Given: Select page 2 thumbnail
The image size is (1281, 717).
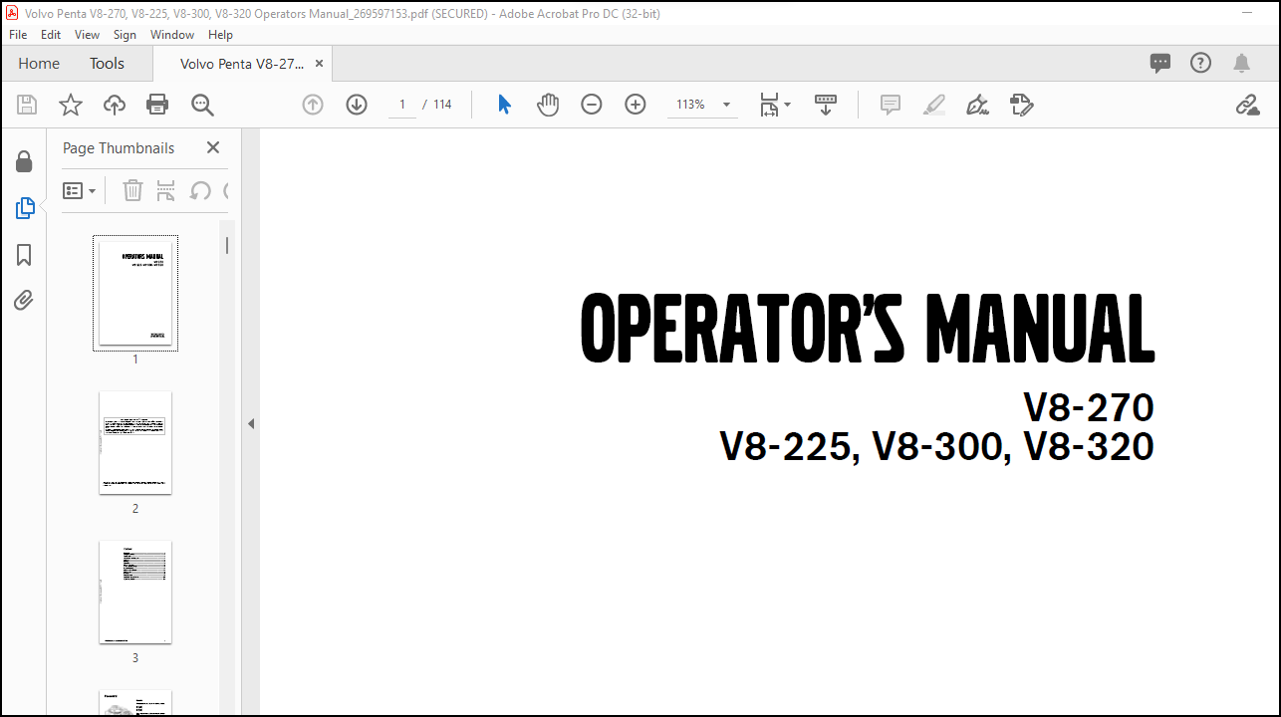Looking at the screenshot, I should point(135,443).
